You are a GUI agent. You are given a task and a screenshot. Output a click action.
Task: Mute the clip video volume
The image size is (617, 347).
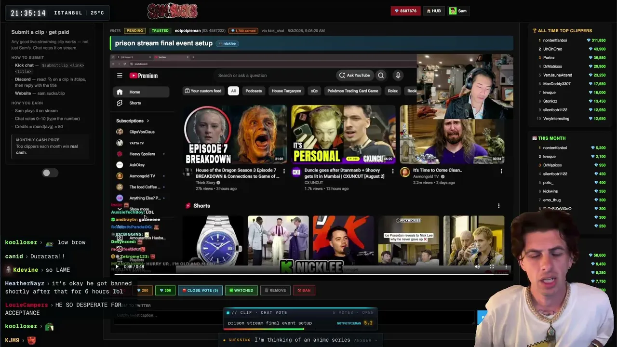pos(477,267)
